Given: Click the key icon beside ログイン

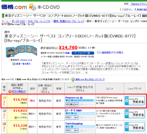Looking at the screenshot, I should (123, 9).
